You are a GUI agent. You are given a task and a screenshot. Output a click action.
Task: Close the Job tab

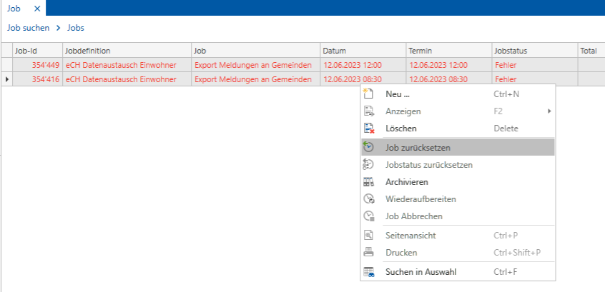coord(37,8)
